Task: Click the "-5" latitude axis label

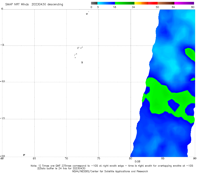Action: click(2, 45)
